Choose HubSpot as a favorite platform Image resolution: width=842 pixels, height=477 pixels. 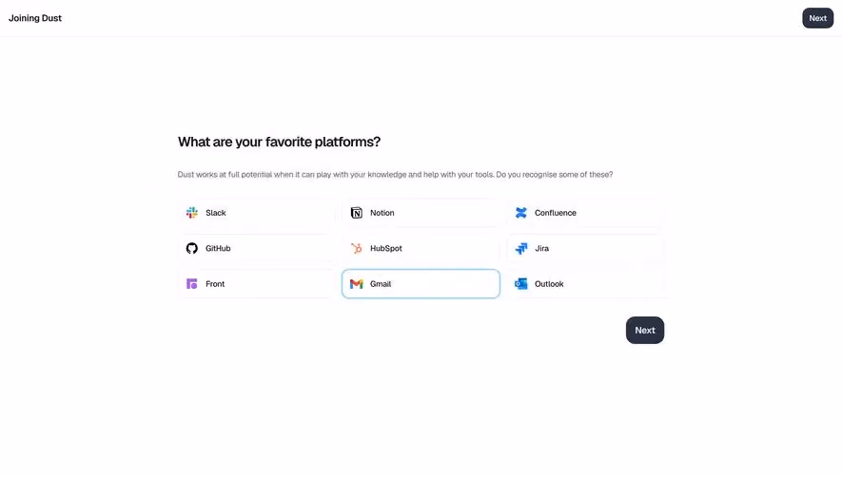(421, 248)
